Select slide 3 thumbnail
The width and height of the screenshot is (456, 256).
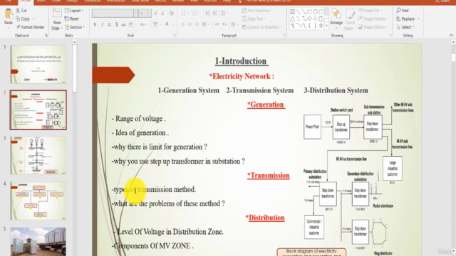(x=38, y=155)
